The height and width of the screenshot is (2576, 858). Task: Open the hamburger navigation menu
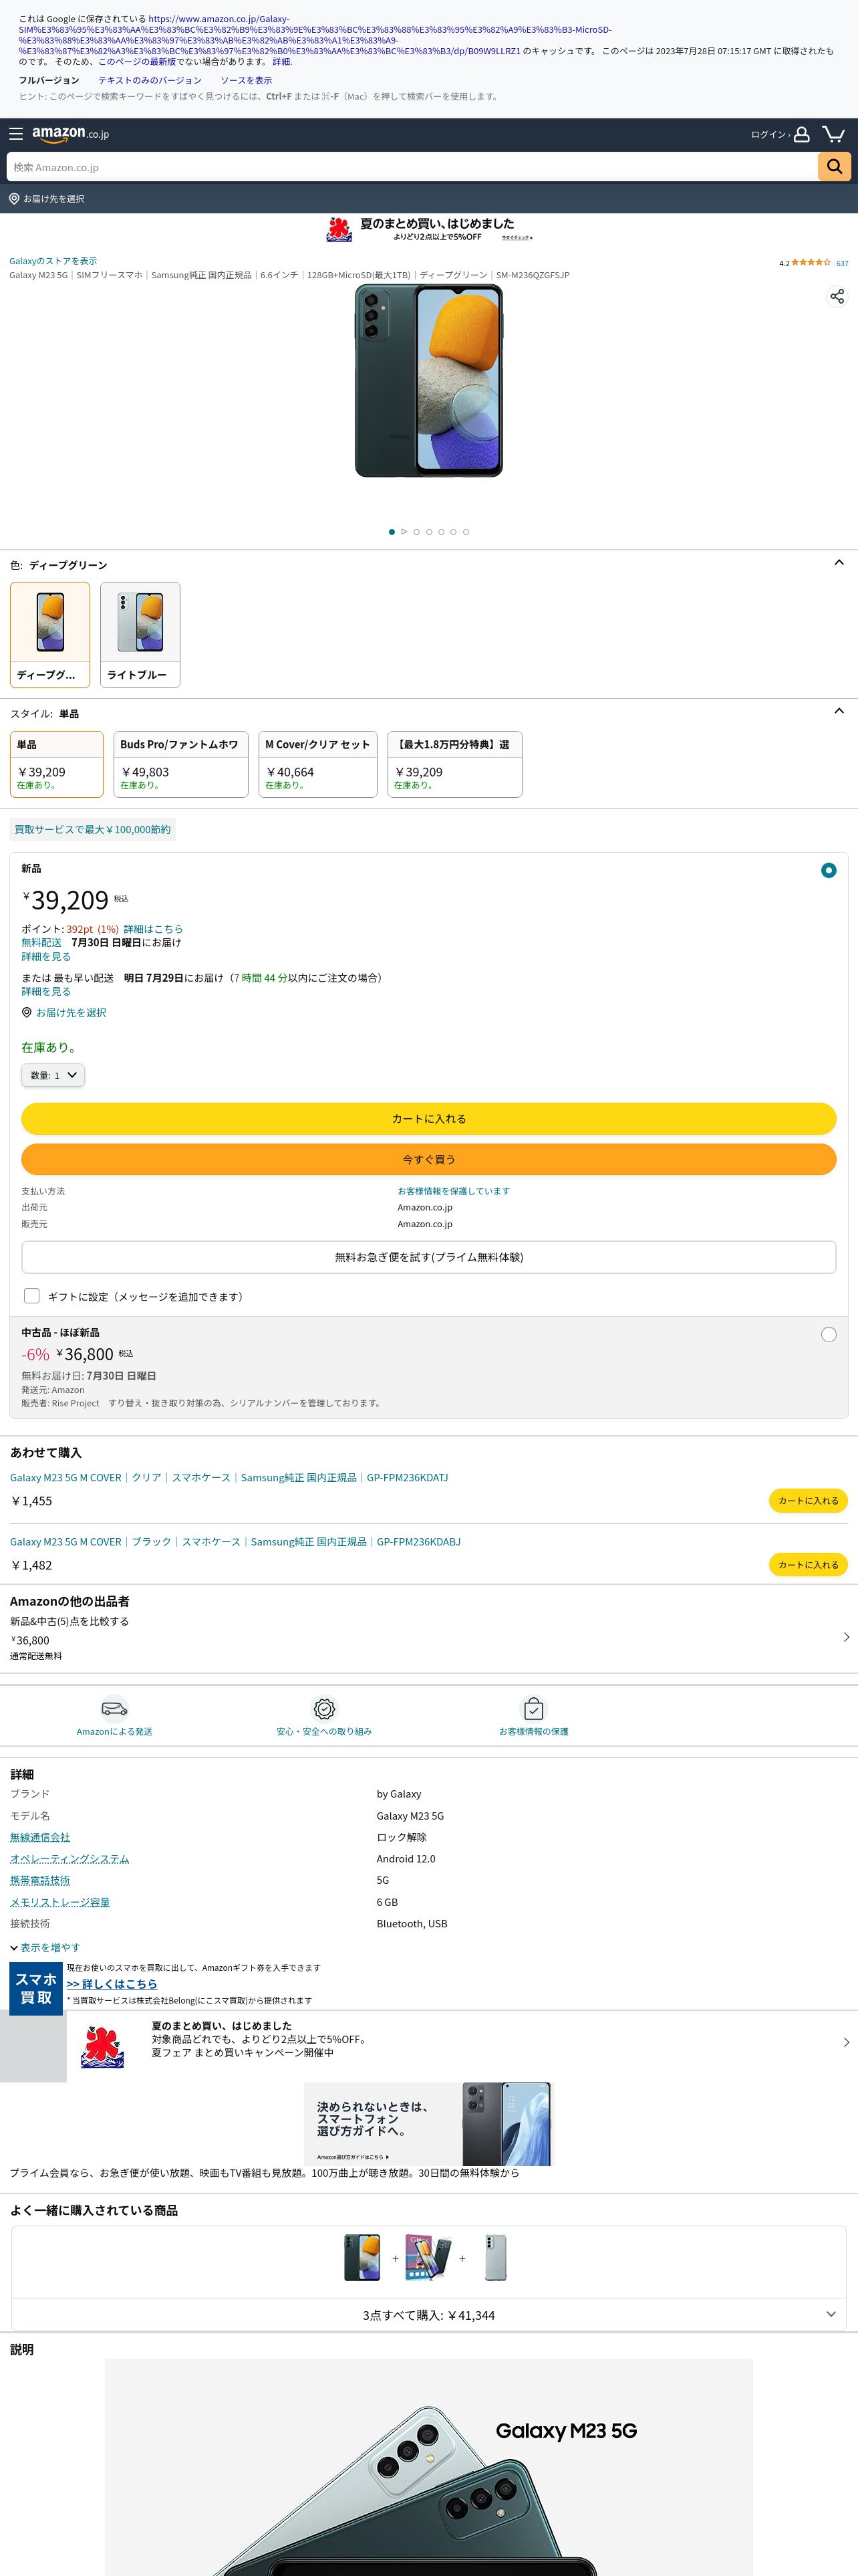(x=16, y=134)
